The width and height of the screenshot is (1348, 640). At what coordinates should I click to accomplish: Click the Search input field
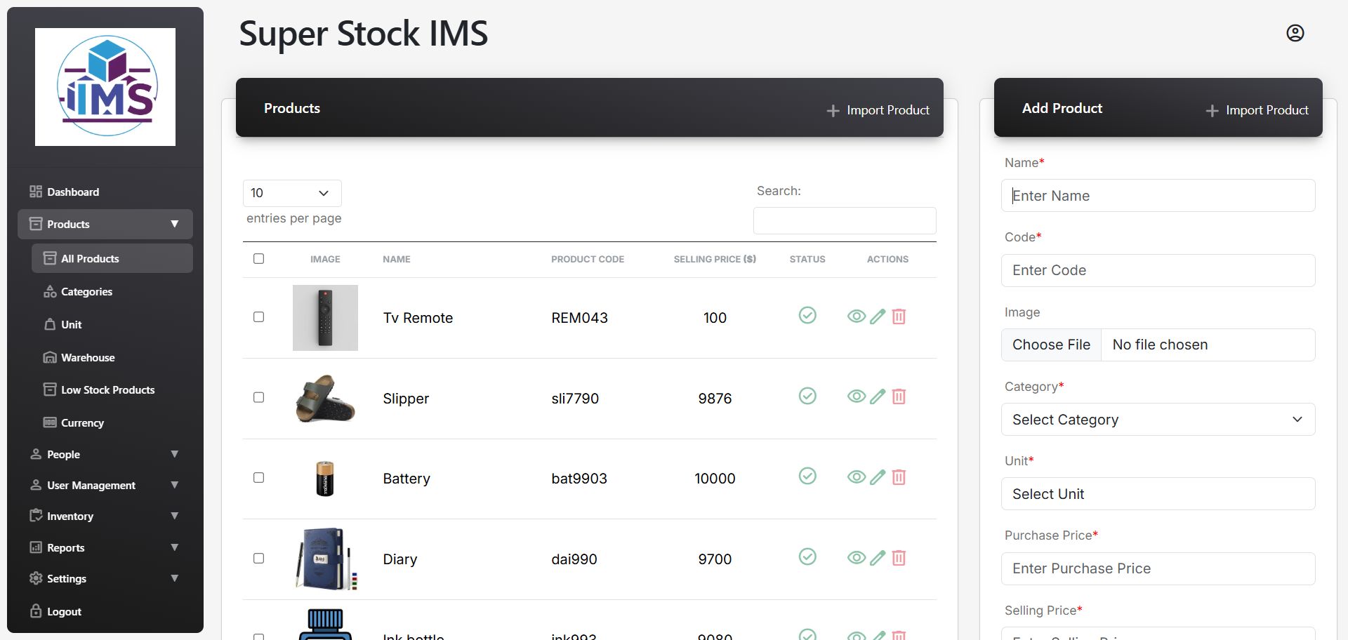[x=844, y=220]
